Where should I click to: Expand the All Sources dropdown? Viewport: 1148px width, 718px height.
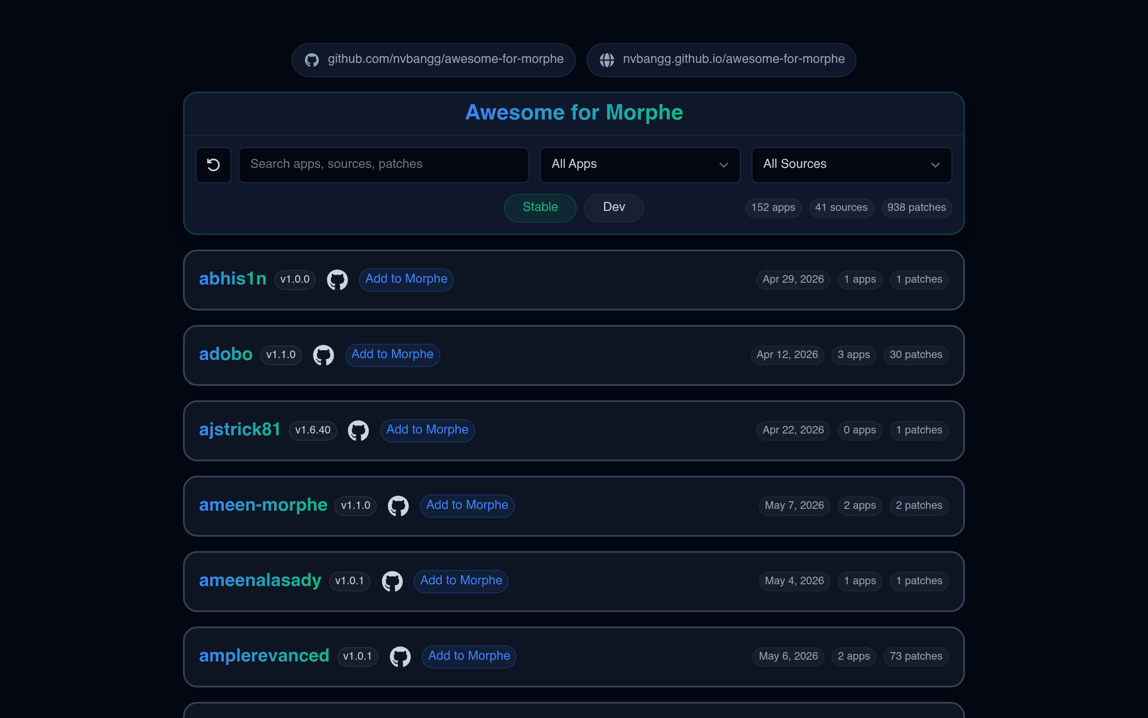pos(852,165)
